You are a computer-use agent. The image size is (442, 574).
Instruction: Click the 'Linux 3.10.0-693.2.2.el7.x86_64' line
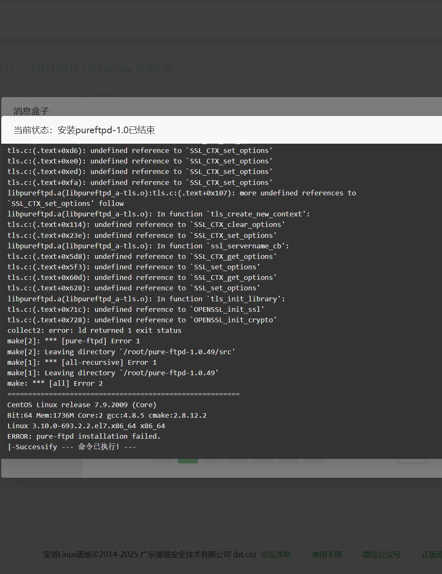click(86, 426)
